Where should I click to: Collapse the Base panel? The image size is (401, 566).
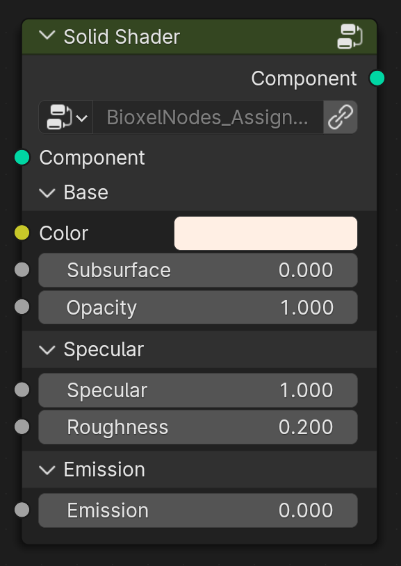(47, 192)
